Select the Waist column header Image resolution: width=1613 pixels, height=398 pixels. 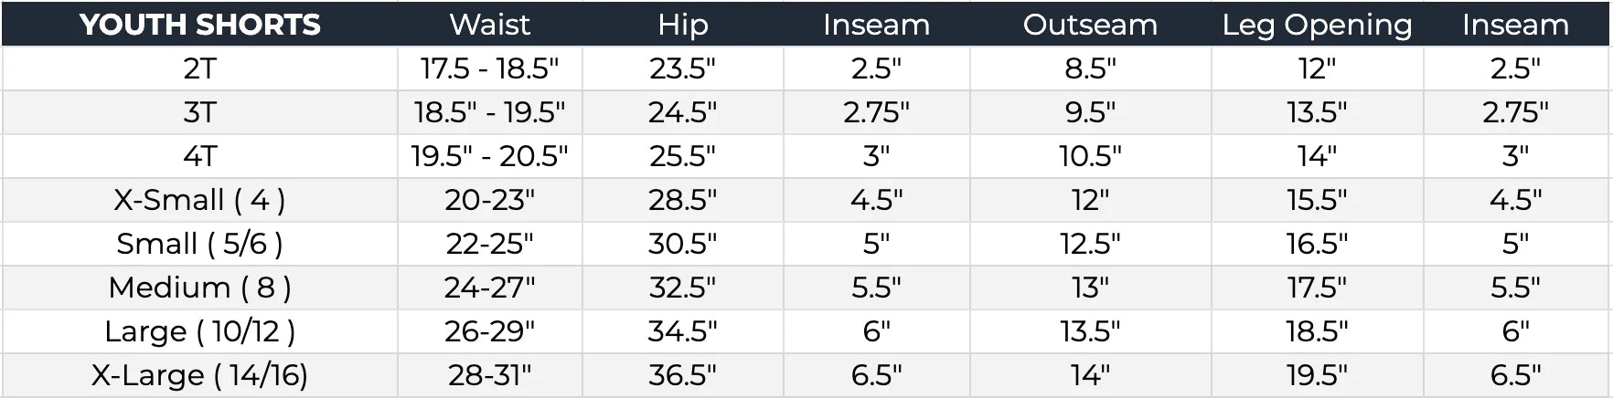click(489, 25)
